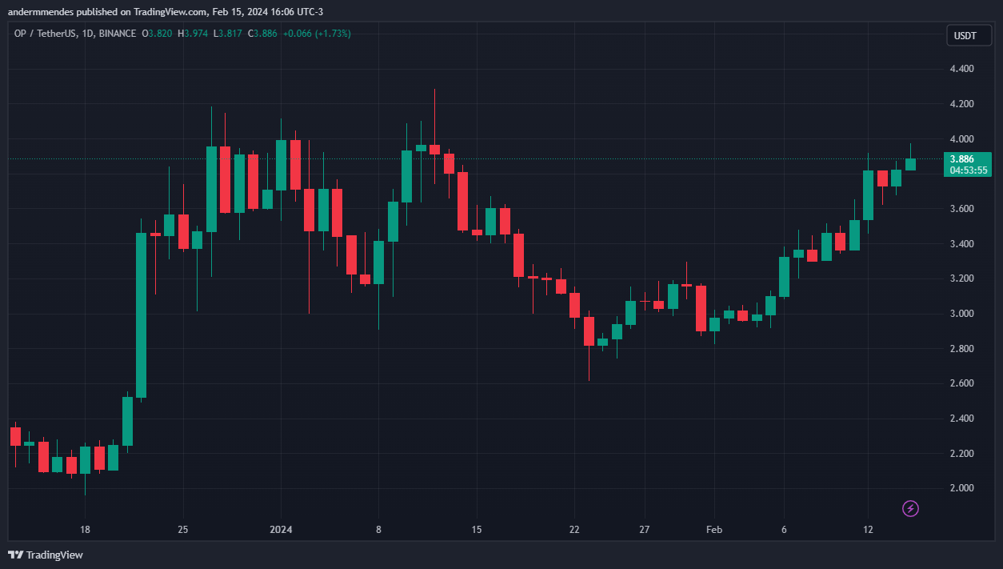This screenshot has width=1003, height=569.
Task: Select the 4.400 price axis label
Action: 961,70
